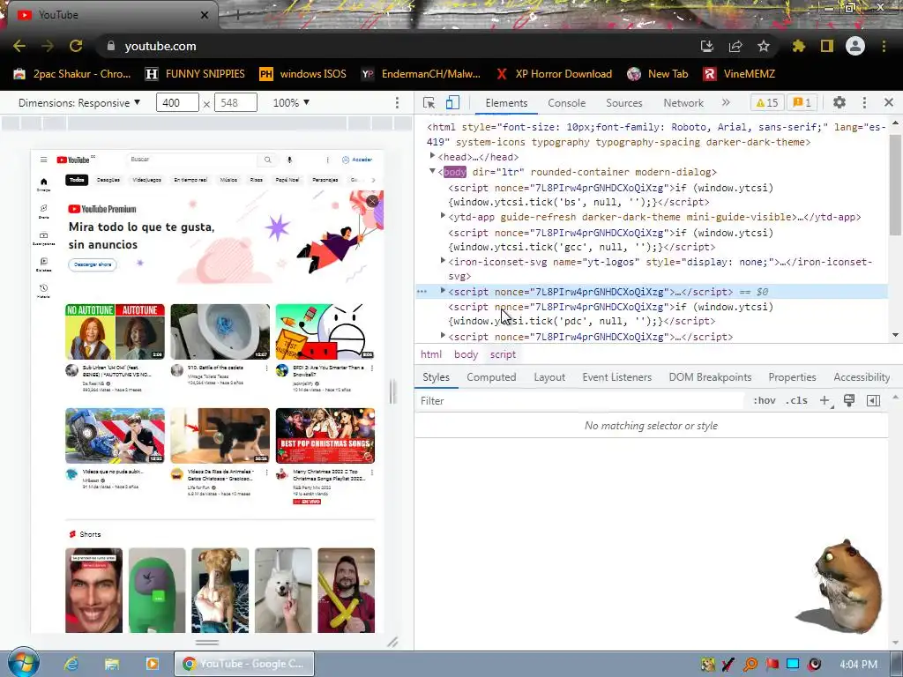The width and height of the screenshot is (903, 677).
Task: Click the share page icon
Action: (735, 46)
